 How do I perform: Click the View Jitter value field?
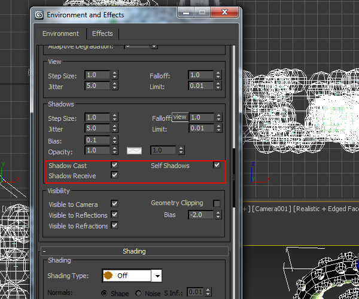pyautogui.click(x=98, y=86)
